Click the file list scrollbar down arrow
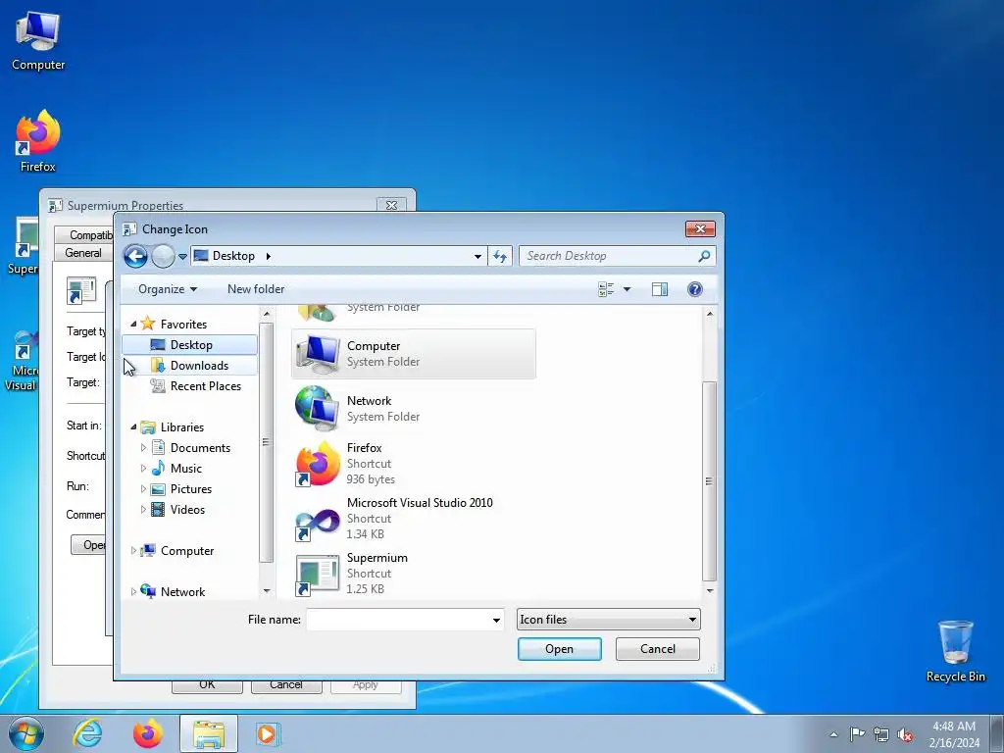Screen dimensions: 1004x753 click(x=710, y=590)
